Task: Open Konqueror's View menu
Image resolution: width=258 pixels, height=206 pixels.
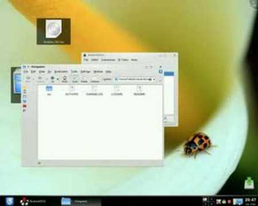Action: point(42,72)
